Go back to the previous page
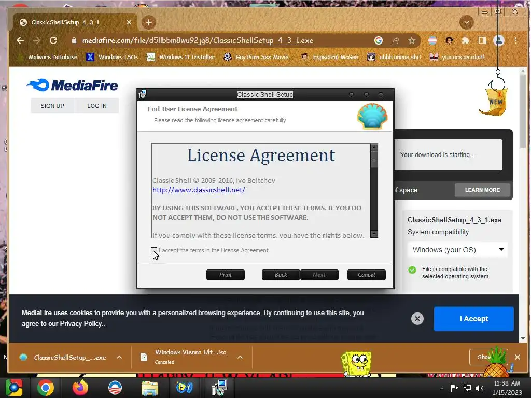Image resolution: width=531 pixels, height=398 pixels. pyautogui.click(x=20, y=40)
